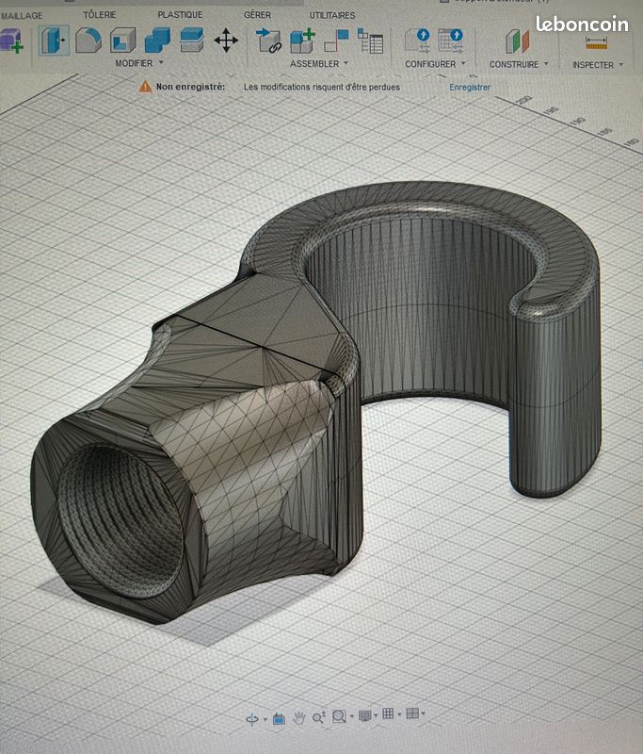Click the Look At navigation icon

pyautogui.click(x=279, y=719)
